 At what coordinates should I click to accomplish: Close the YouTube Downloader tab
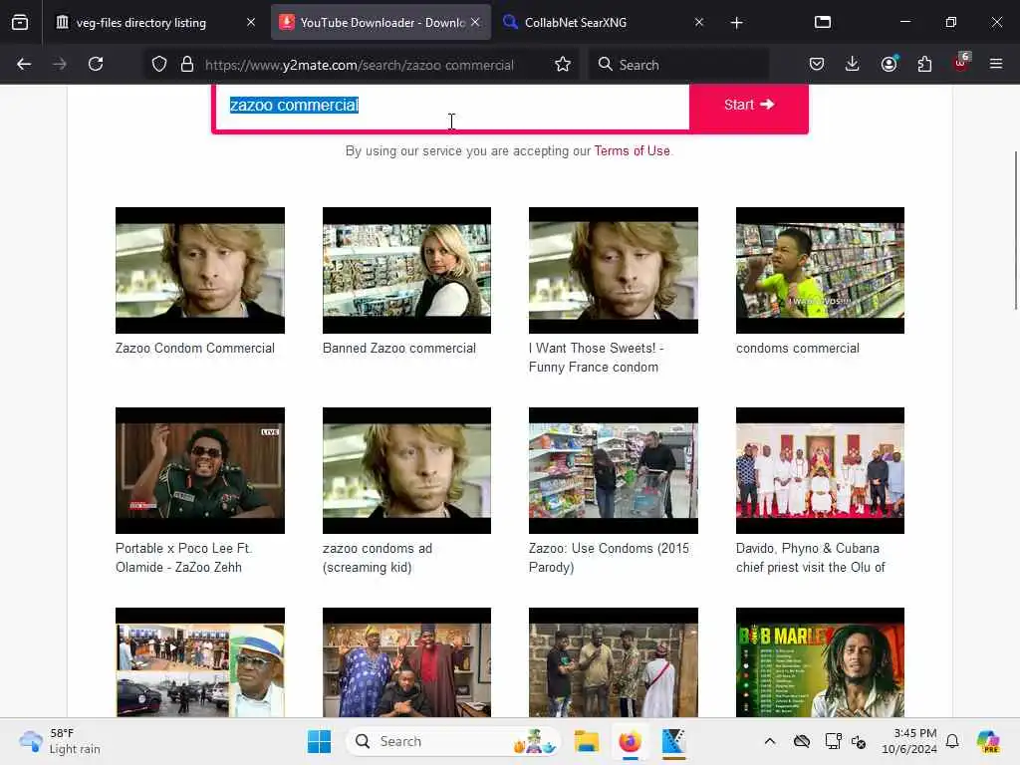pos(475,22)
